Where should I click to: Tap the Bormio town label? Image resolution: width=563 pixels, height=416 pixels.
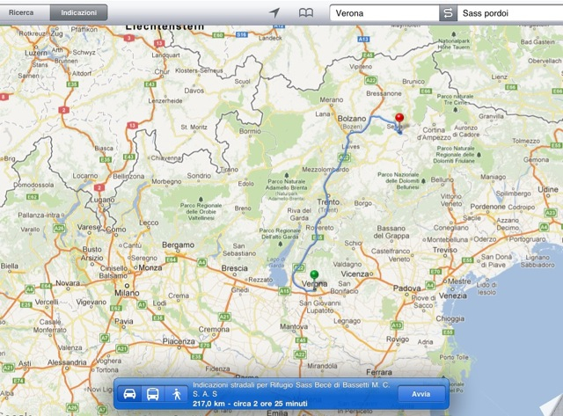point(250,131)
